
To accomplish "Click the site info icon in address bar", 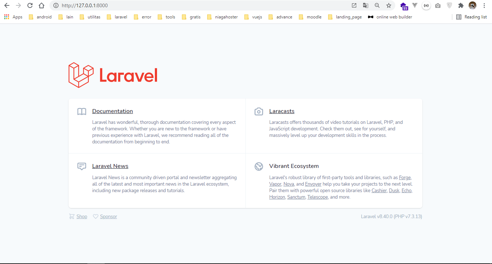I will [56, 5].
